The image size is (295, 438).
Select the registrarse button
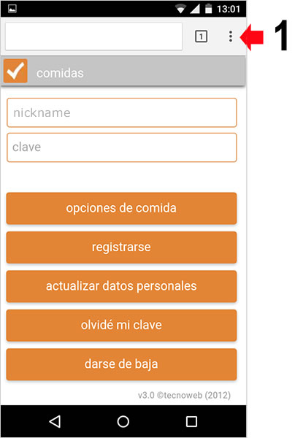pos(121,247)
